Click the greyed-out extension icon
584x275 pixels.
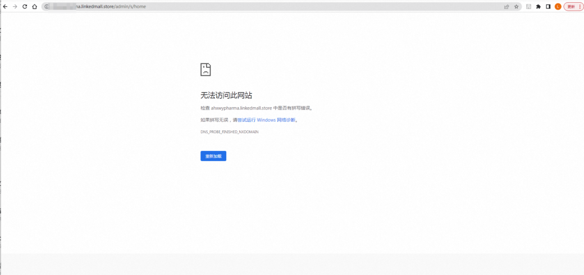[528, 7]
